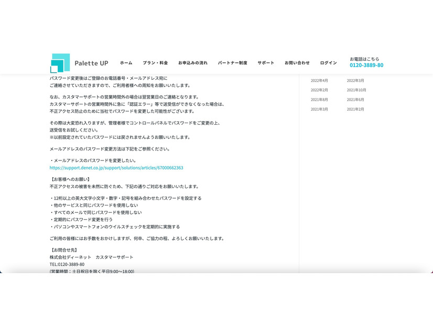Viewport: 433px width, 325px height.
Task: Open the 2021年2月 archive link
Action: pyautogui.click(x=355, y=110)
